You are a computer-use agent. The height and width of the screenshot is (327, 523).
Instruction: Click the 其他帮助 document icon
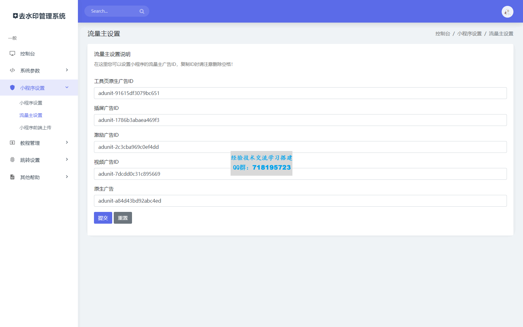click(x=12, y=177)
